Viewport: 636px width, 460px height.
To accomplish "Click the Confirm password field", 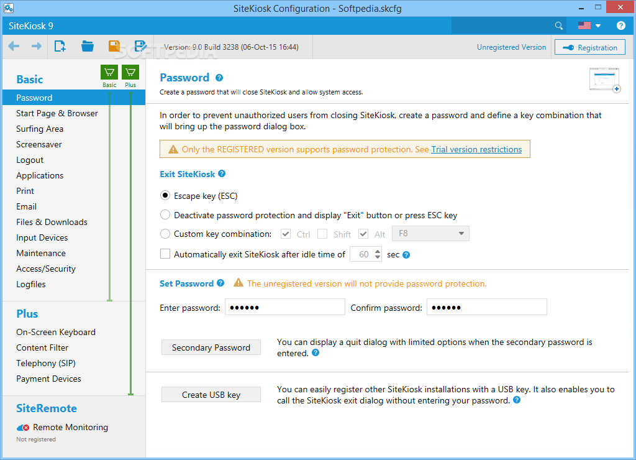I will (487, 307).
